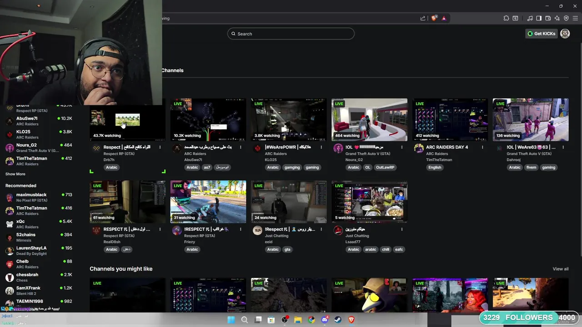Click the Channels heading tab

coord(172,70)
